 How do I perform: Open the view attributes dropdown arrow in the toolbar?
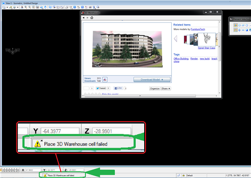pyautogui.click(x=7, y=7)
